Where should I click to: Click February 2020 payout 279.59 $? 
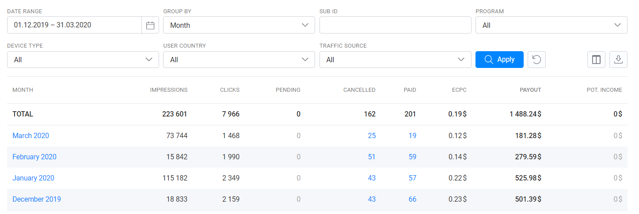point(528,157)
